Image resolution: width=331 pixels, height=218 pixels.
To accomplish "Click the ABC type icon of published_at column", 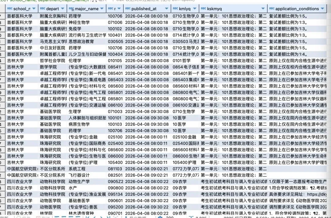I will click(x=128, y=9).
